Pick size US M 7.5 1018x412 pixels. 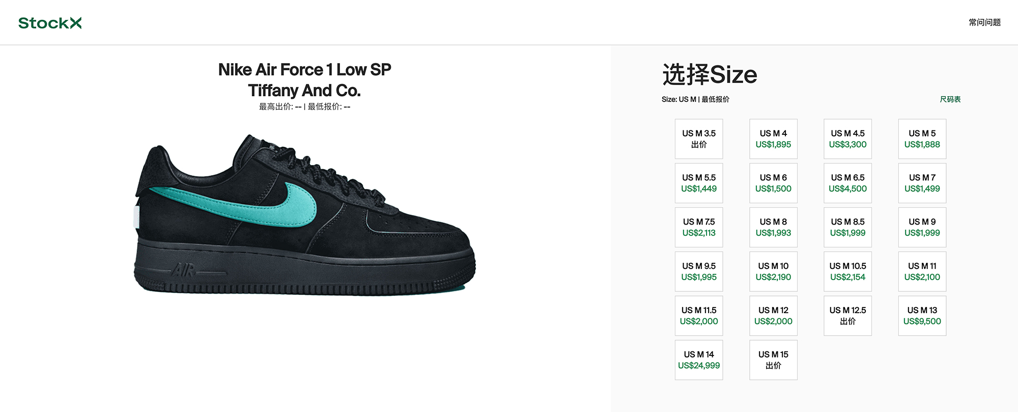click(699, 228)
